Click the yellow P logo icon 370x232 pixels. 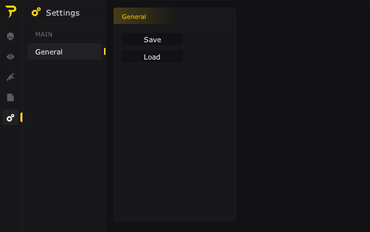pos(11,12)
